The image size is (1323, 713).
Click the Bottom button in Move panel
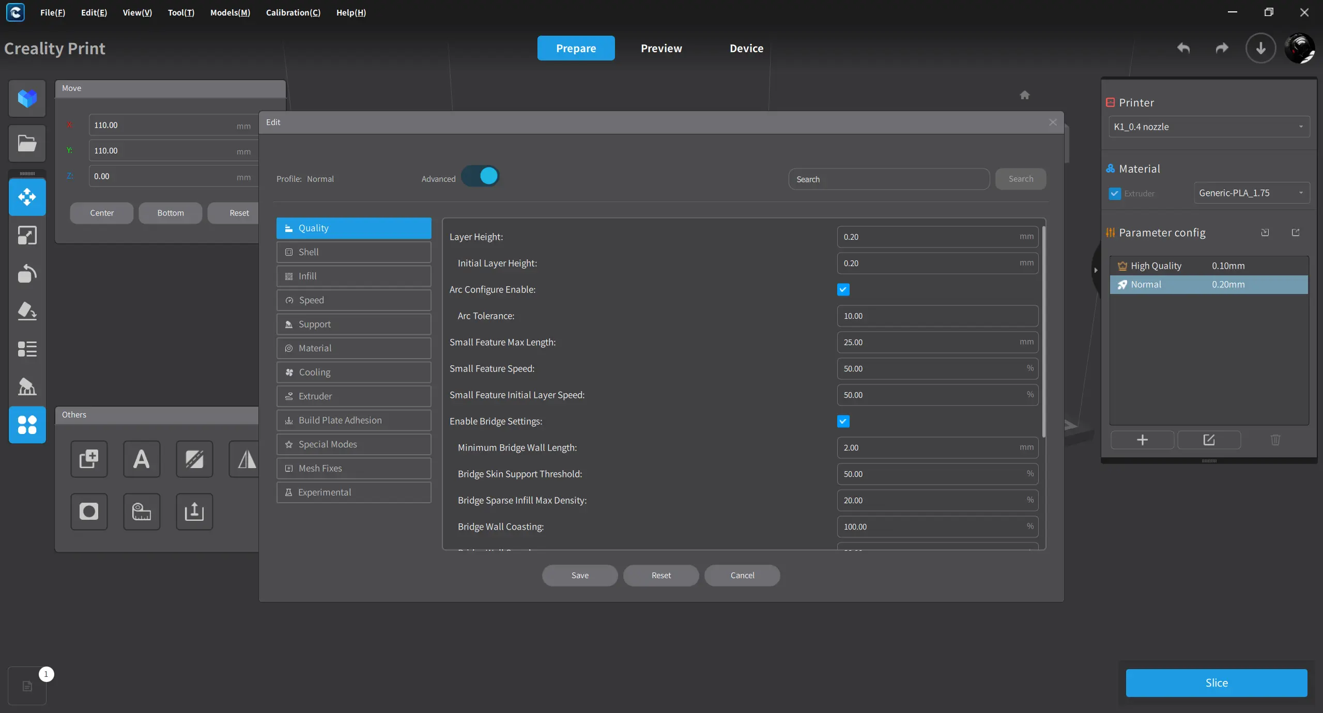coord(171,213)
